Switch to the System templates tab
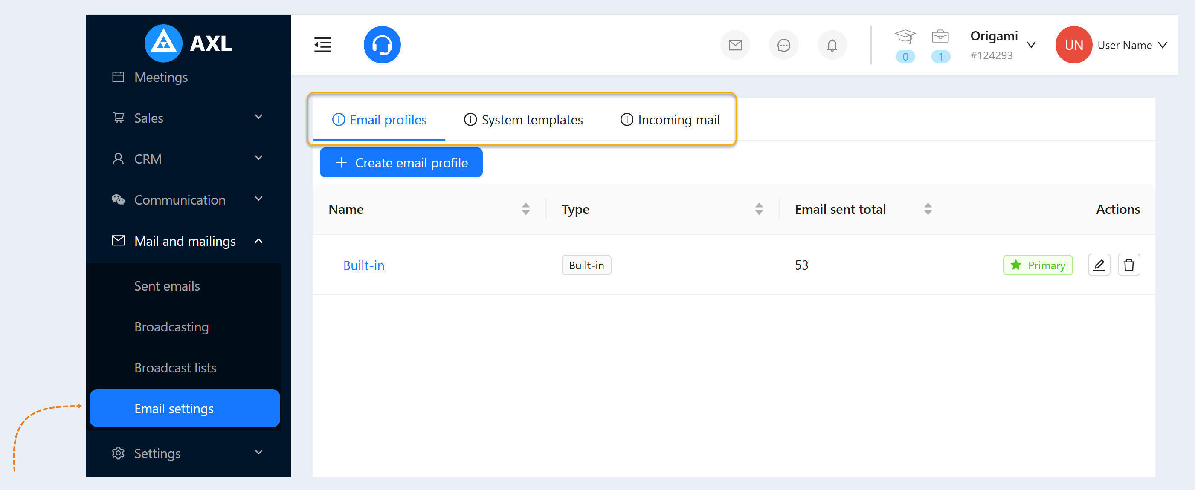The width and height of the screenshot is (1195, 490). click(523, 120)
